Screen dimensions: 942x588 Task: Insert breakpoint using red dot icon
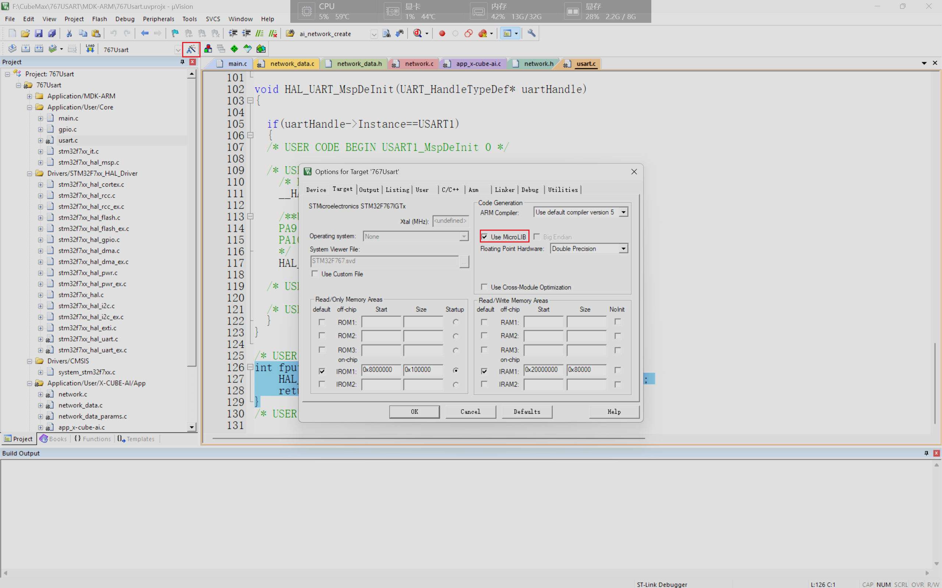[442, 33]
